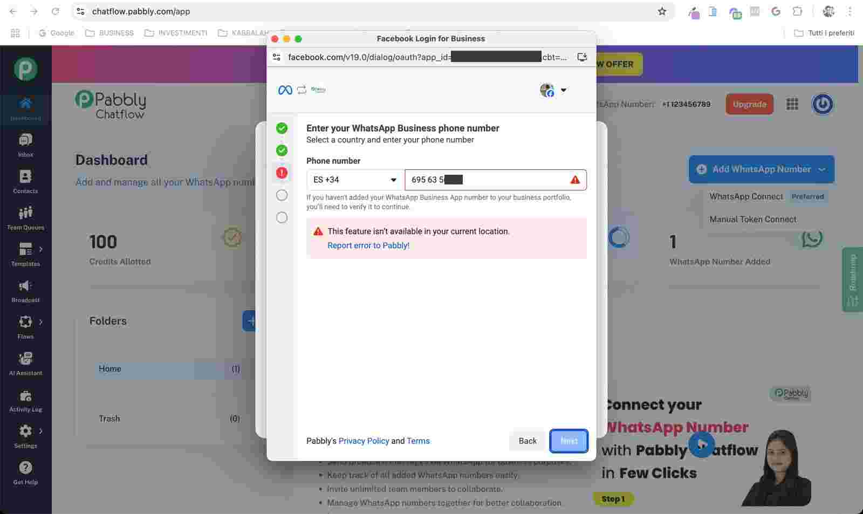Click the current error step indicator
Viewport: 863px width, 514px height.
282,173
